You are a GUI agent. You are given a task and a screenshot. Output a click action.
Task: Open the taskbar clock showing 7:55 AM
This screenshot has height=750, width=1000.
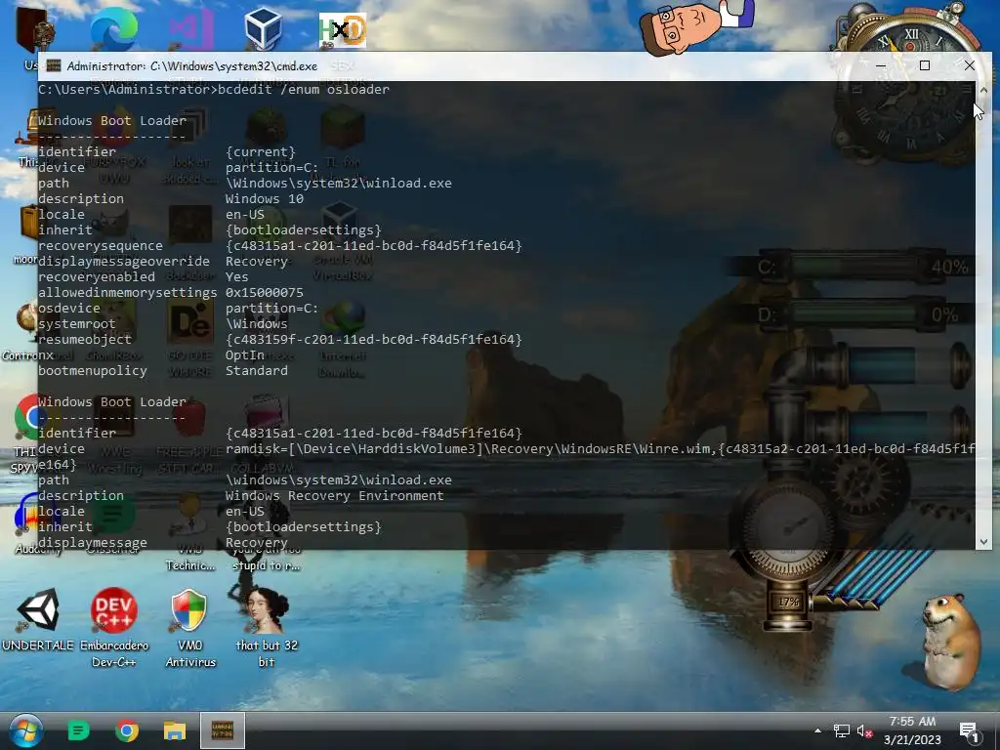912,730
